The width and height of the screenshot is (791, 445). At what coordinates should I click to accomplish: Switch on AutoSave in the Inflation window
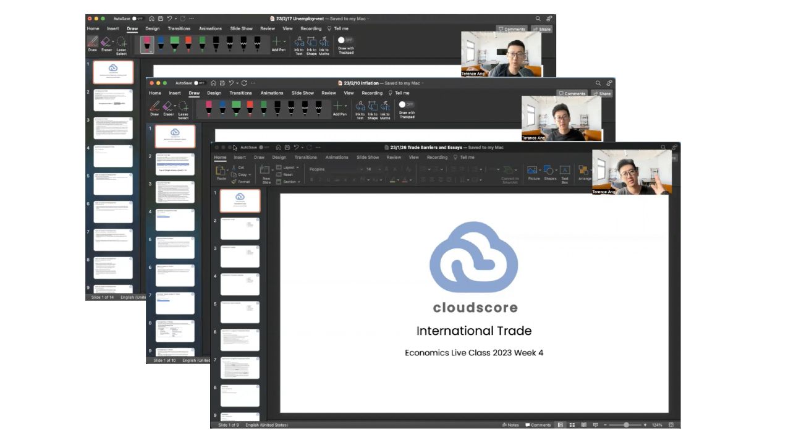pyautogui.click(x=200, y=83)
